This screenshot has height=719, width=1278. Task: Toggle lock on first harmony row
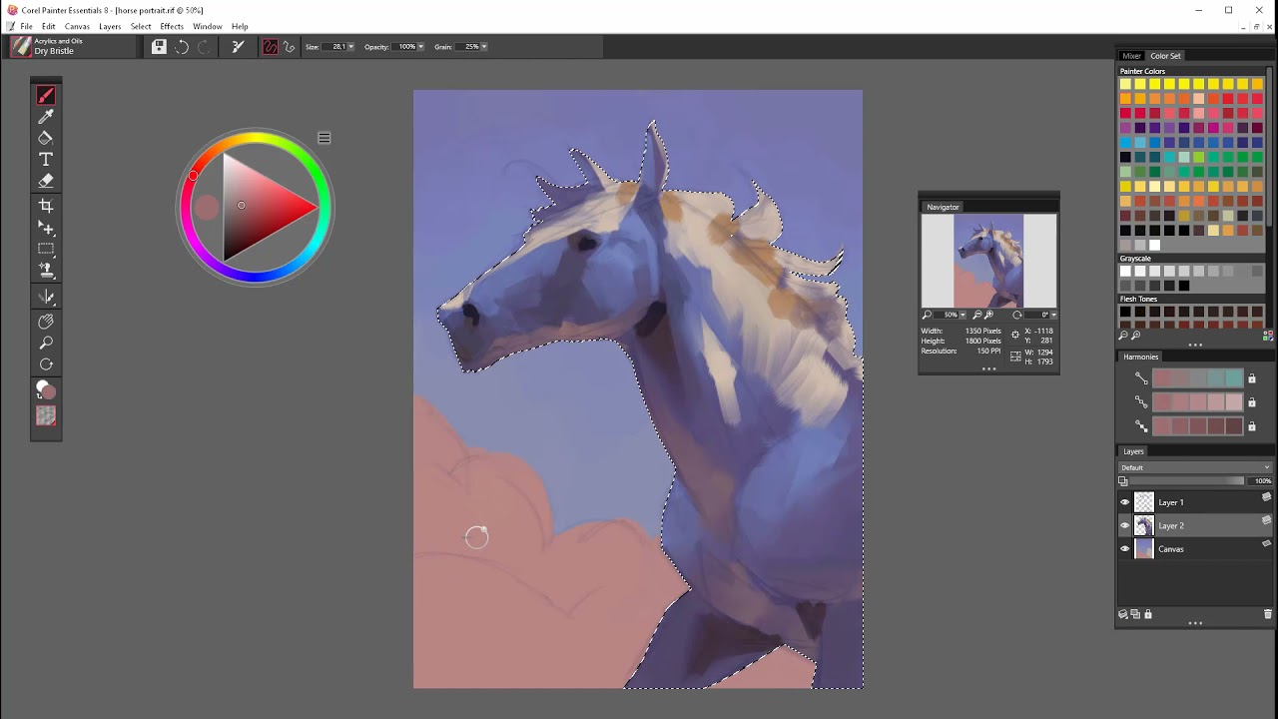pos(1252,378)
